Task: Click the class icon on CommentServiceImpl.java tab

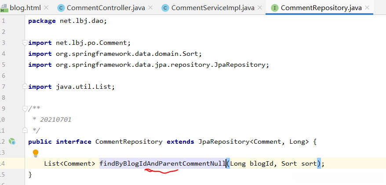Action: [x=165, y=8]
